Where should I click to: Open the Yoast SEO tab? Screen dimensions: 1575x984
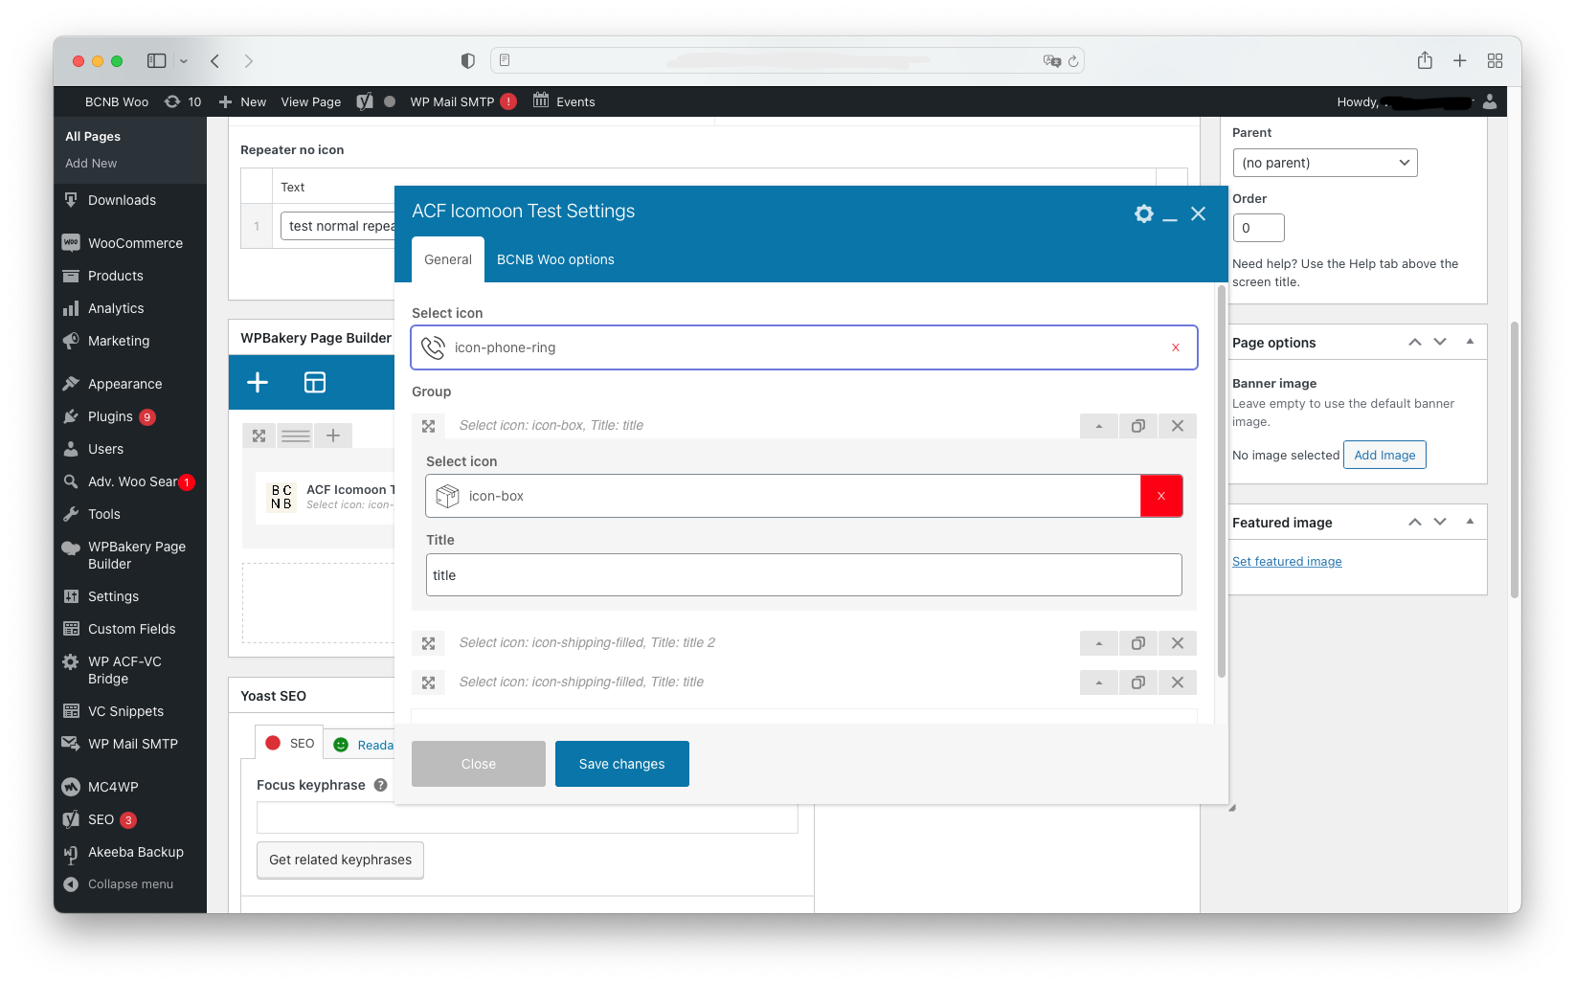point(289,743)
